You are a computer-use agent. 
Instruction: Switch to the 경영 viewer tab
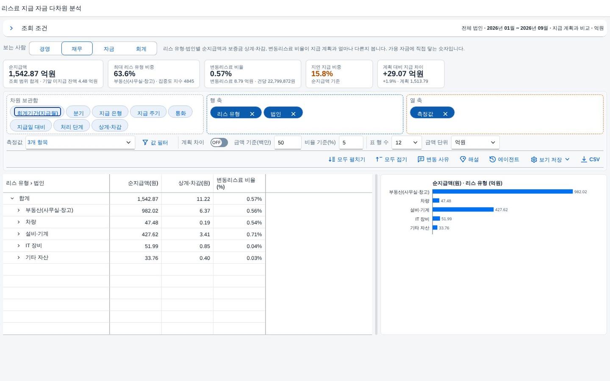[45, 49]
